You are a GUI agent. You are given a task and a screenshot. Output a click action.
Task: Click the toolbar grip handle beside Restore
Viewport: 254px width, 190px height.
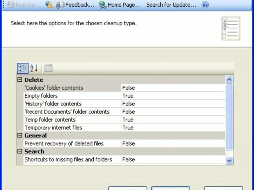[3, 5]
